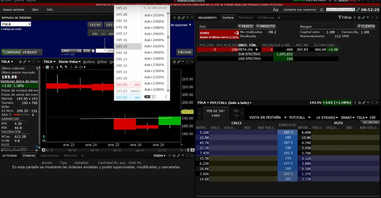Open the Operaciones tab in the activity panel
This screenshot has width=381, height=198.
(49, 156)
